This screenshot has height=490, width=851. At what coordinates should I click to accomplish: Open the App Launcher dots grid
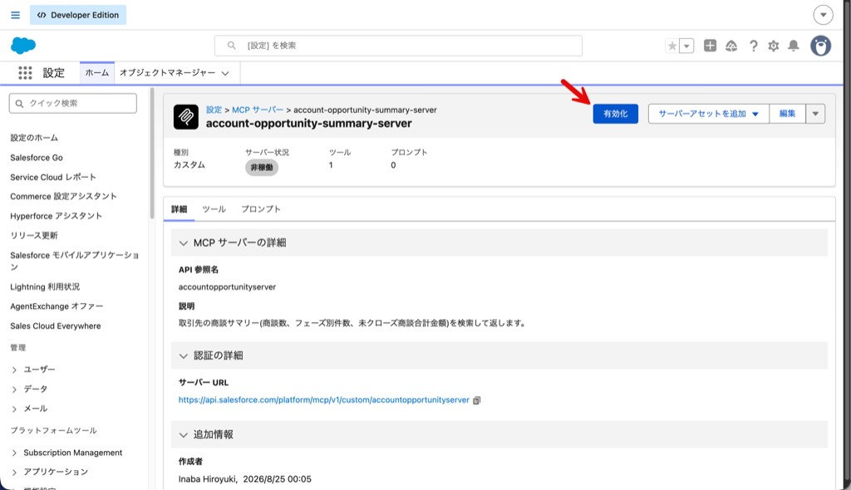[x=25, y=73]
